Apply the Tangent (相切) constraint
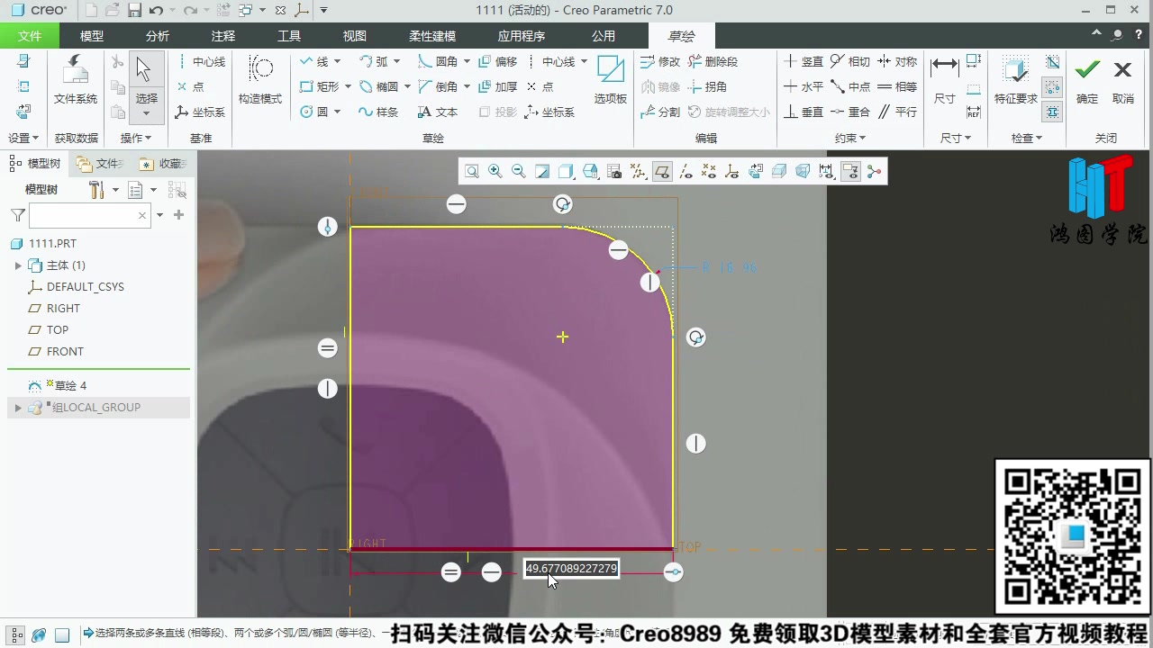Screen dimensions: 1153x648 850,62
